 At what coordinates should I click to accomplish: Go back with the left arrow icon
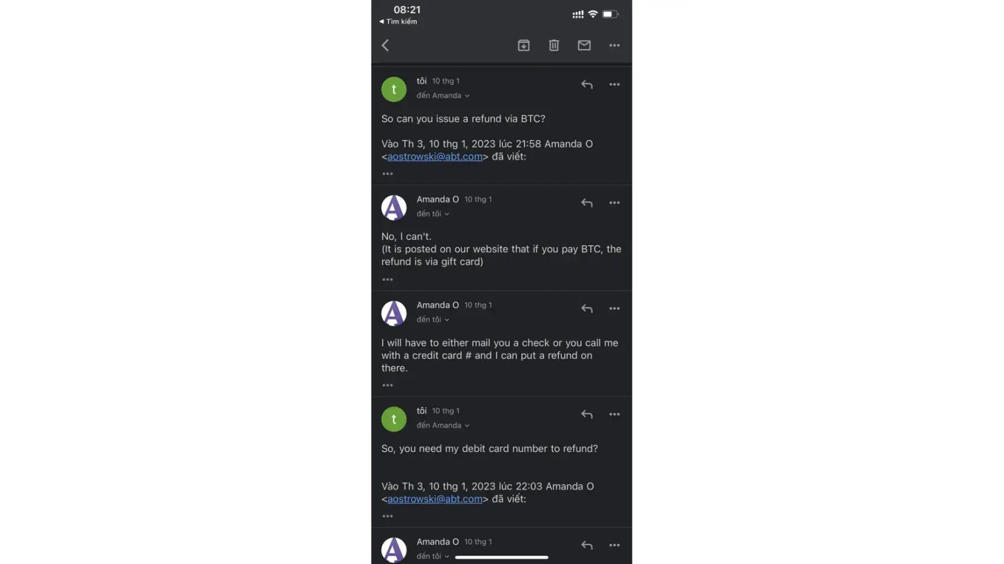(385, 45)
